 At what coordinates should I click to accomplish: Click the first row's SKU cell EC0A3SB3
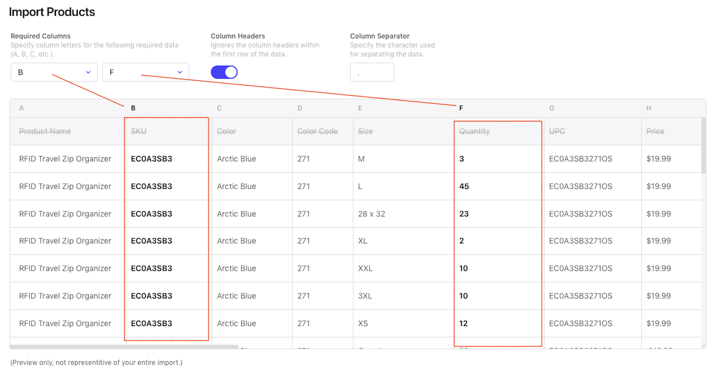(152, 159)
